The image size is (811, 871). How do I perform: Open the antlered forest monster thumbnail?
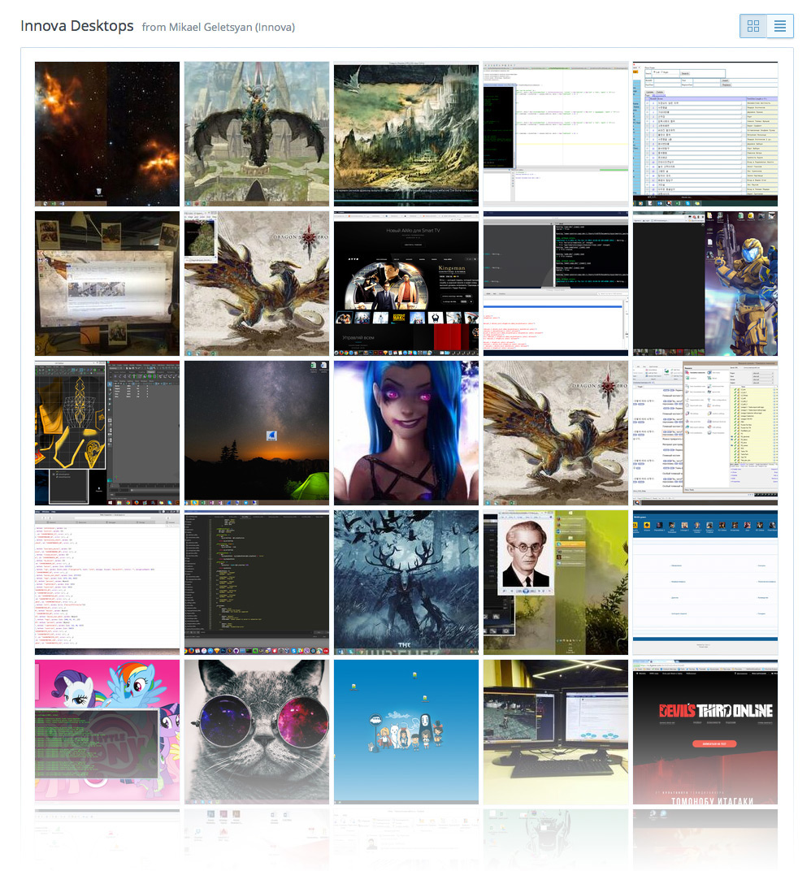(406, 583)
